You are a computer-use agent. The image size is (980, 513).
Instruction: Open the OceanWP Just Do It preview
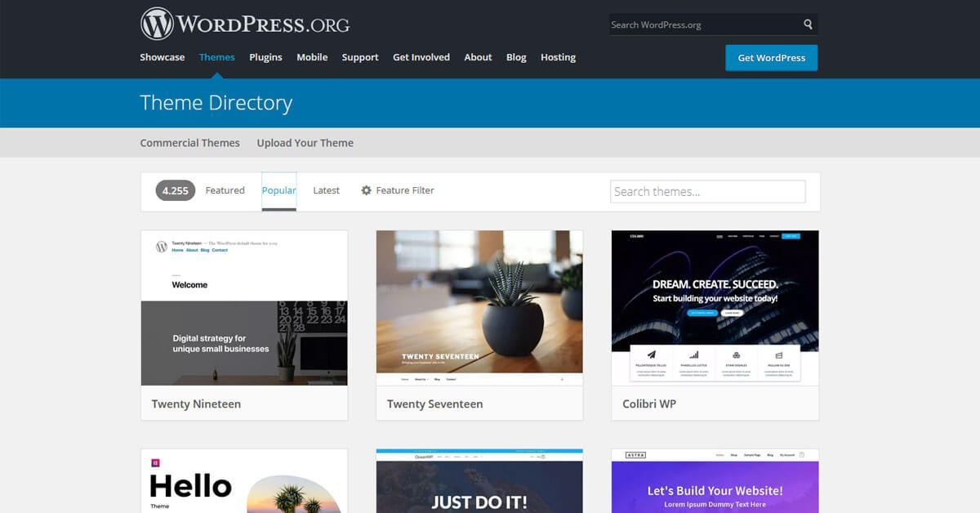pyautogui.click(x=479, y=481)
